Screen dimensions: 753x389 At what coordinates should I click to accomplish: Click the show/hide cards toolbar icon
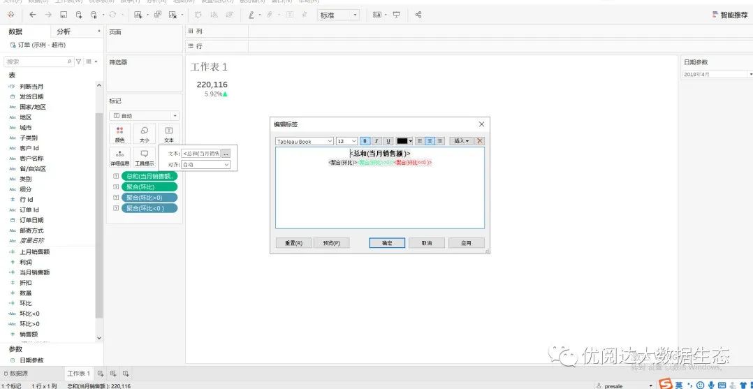pos(377,15)
